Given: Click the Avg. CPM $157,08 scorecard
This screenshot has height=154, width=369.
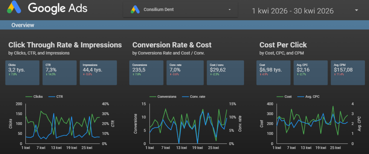Looking at the screenshot, I should (x=348, y=73).
